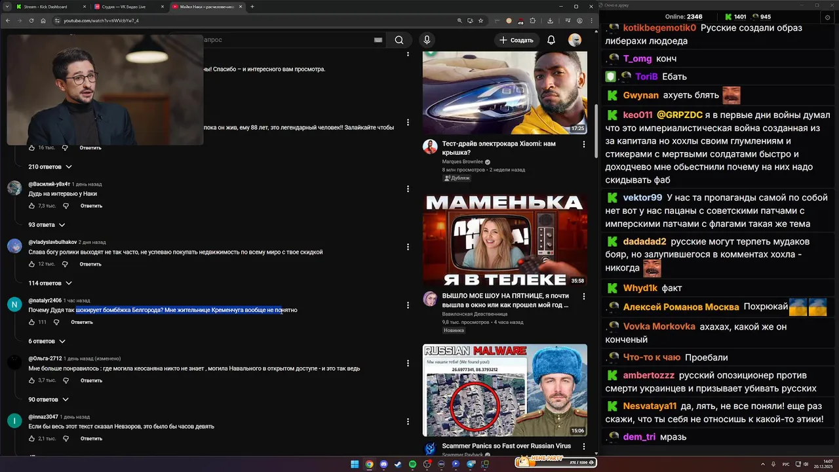The width and height of the screenshot is (839, 472).
Task: Open Steam from the taskbar
Action: (398, 464)
